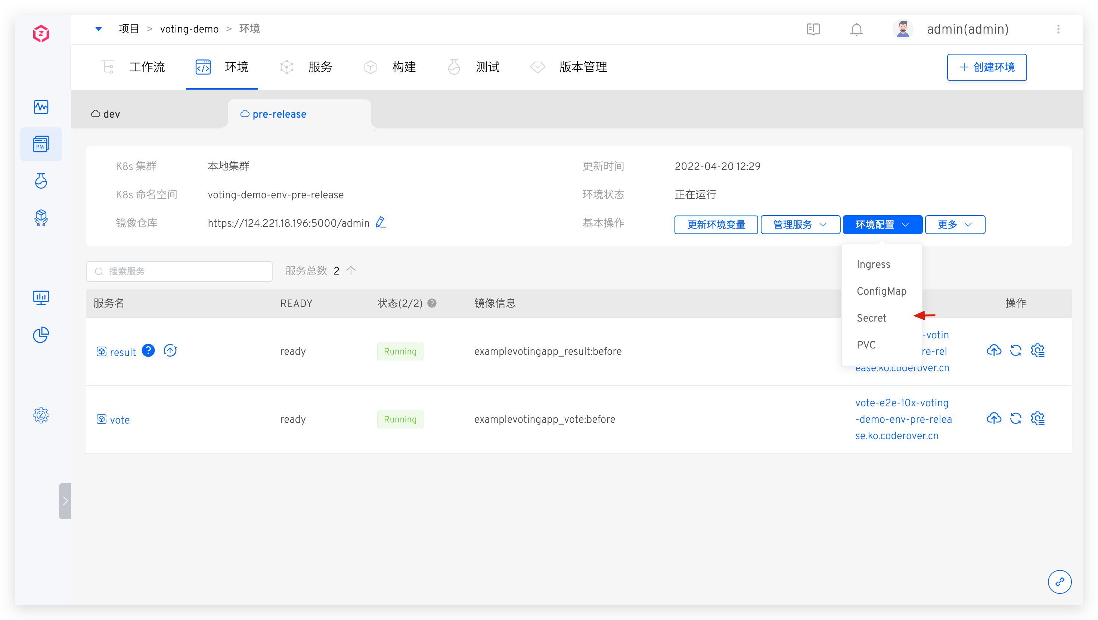Click the question mark icon beside result
1098x620 pixels.
click(x=148, y=350)
